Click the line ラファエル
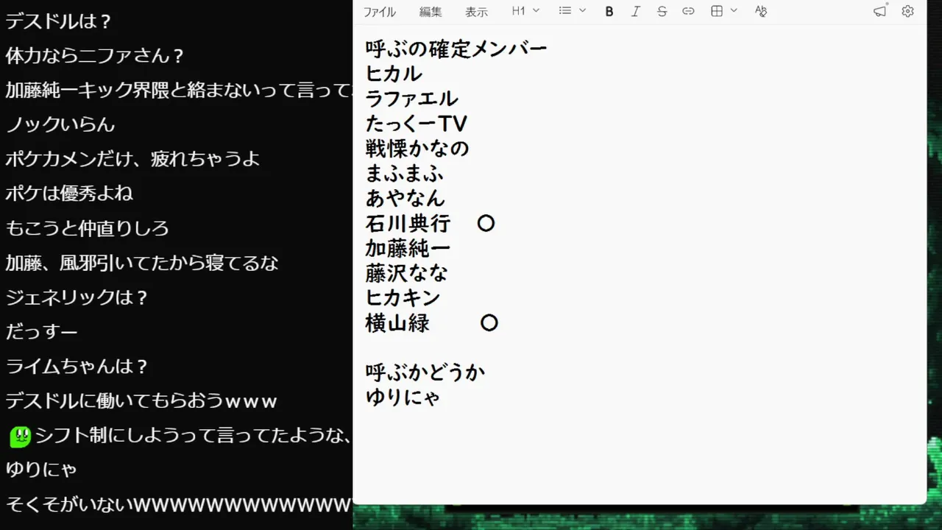Screen dimensions: 942x530 tap(412, 99)
